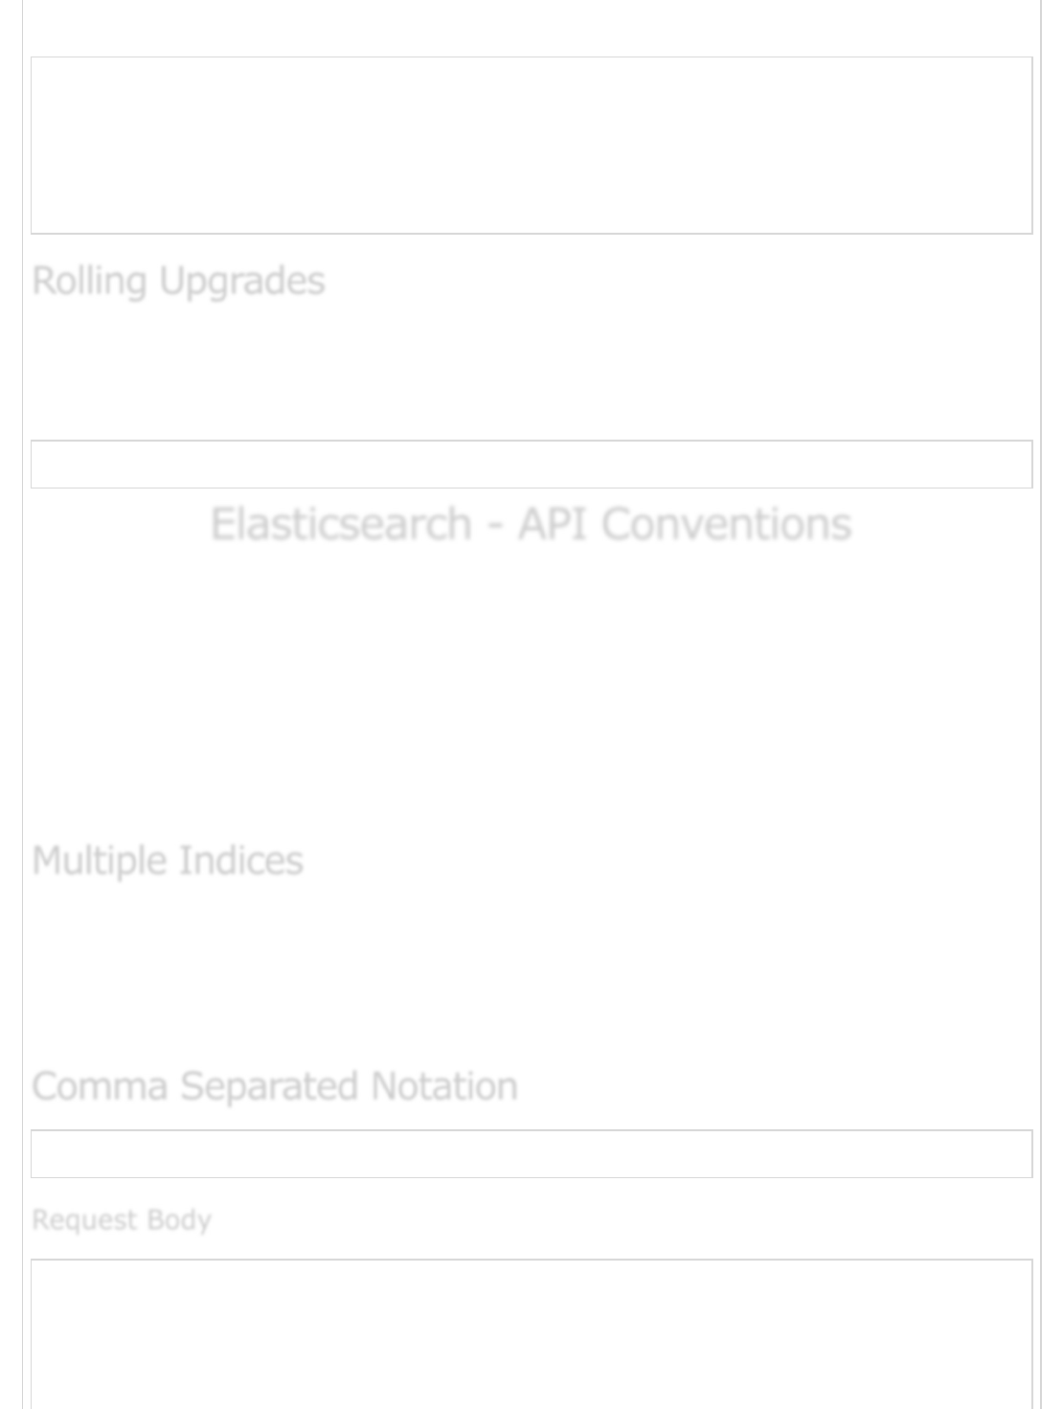Click the Comma Separated Notation heading
Viewport: 1063px width, 1409px height.
click(x=275, y=1086)
